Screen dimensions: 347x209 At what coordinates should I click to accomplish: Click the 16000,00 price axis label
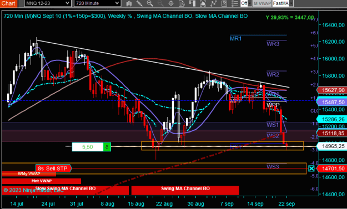click(333, 59)
